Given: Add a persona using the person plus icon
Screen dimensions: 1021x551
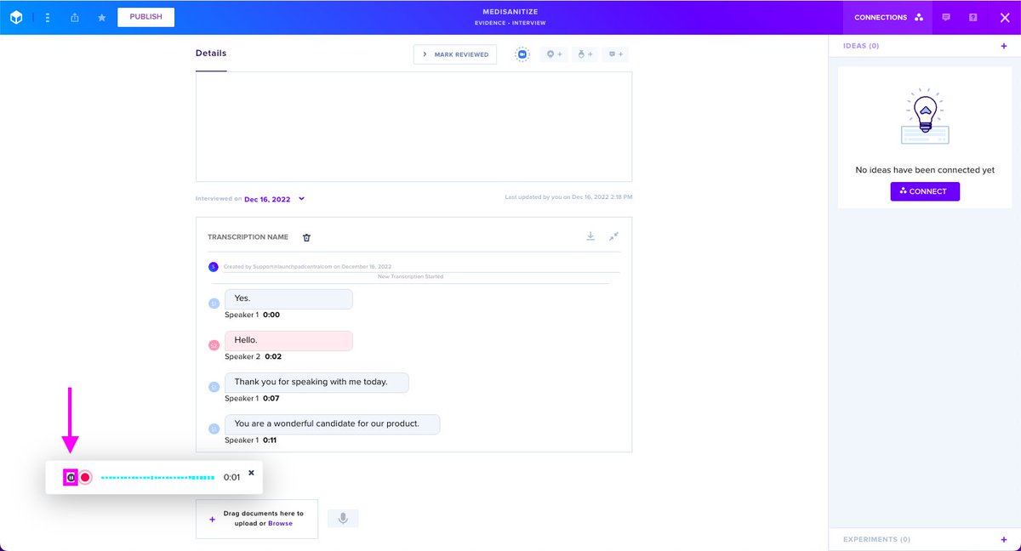Looking at the screenshot, I should pyautogui.click(x=585, y=54).
